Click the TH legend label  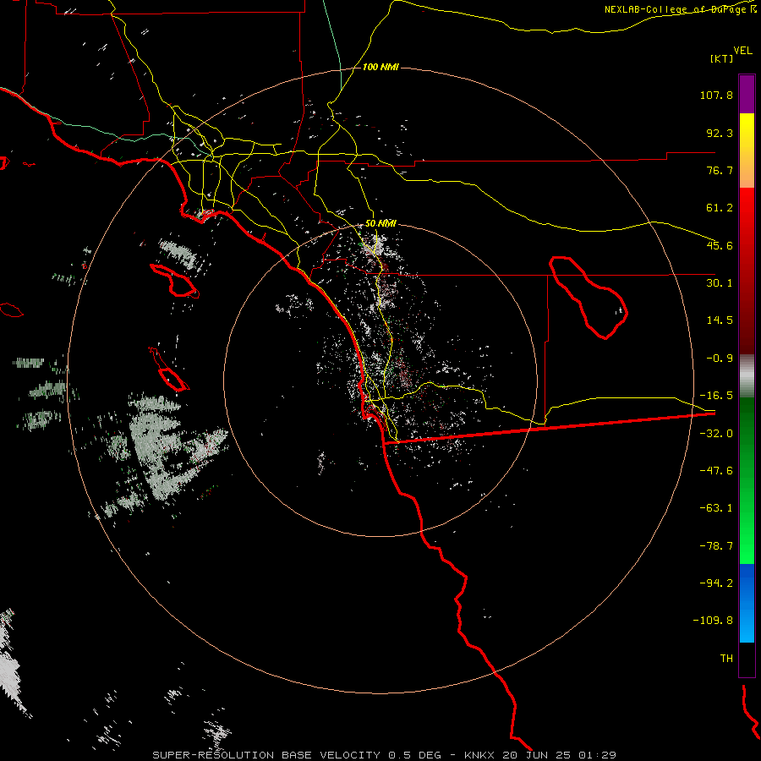(726, 659)
